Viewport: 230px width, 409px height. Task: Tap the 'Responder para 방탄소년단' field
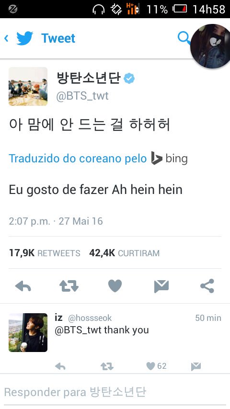(x=115, y=392)
